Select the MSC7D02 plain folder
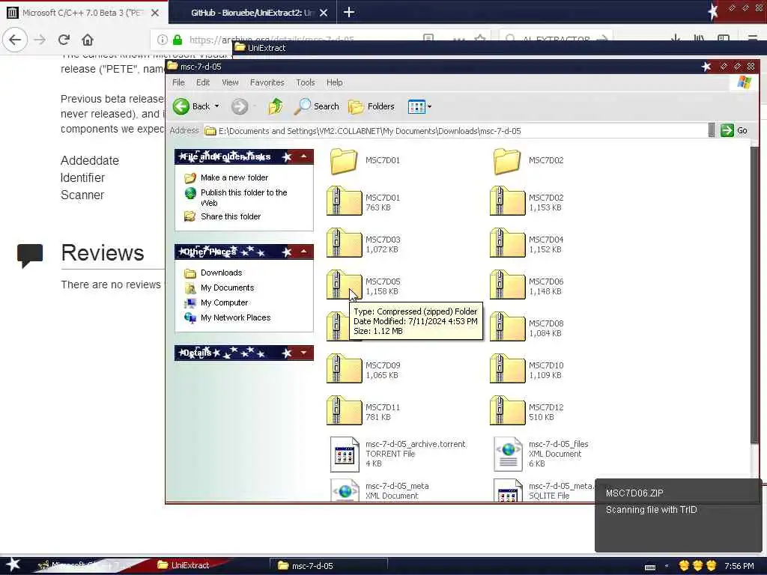 pos(528,160)
